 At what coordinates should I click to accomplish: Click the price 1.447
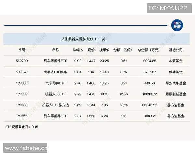coord(91,61)
